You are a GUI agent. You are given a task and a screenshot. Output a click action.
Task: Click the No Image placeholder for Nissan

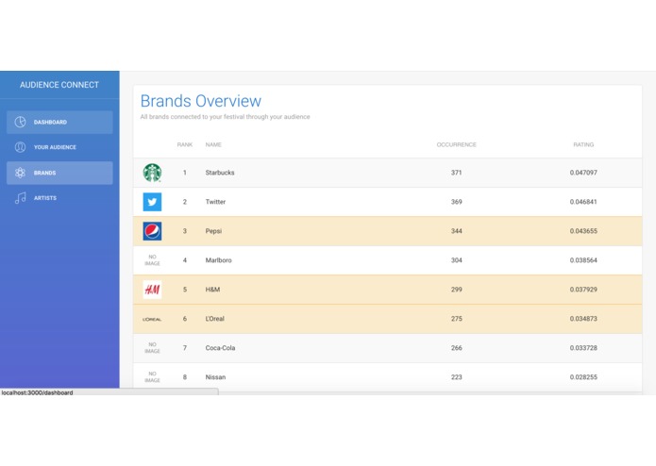tap(152, 377)
